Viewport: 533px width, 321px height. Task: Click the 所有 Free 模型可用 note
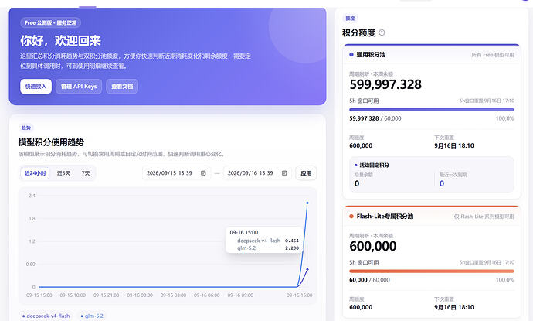coord(493,55)
